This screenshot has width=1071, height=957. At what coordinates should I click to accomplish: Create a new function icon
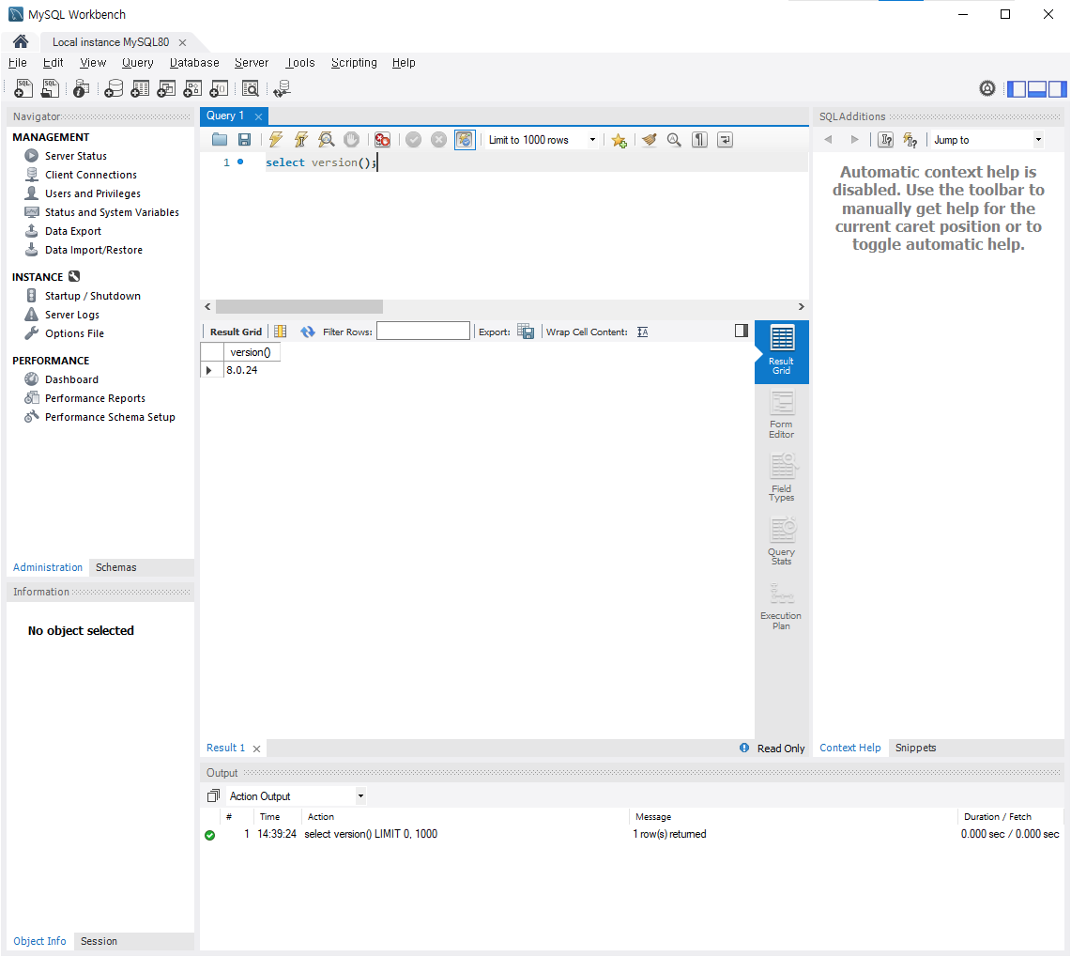pyautogui.click(x=219, y=88)
